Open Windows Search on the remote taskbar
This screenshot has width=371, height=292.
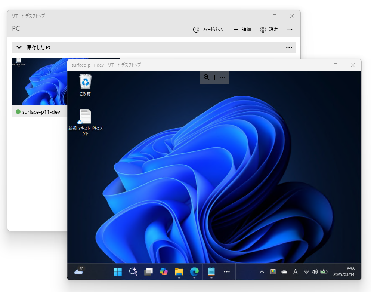click(133, 272)
